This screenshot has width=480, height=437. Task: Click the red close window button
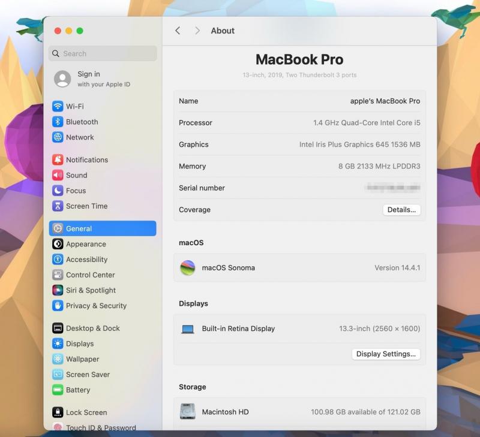[x=58, y=31]
